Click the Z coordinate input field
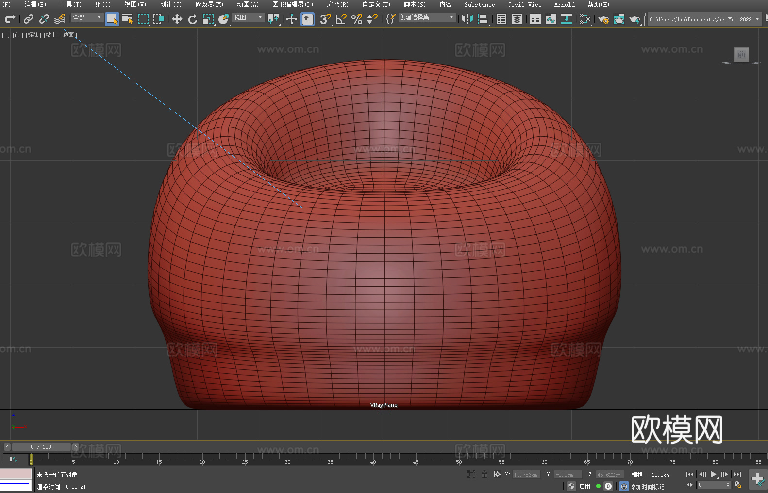 click(609, 475)
